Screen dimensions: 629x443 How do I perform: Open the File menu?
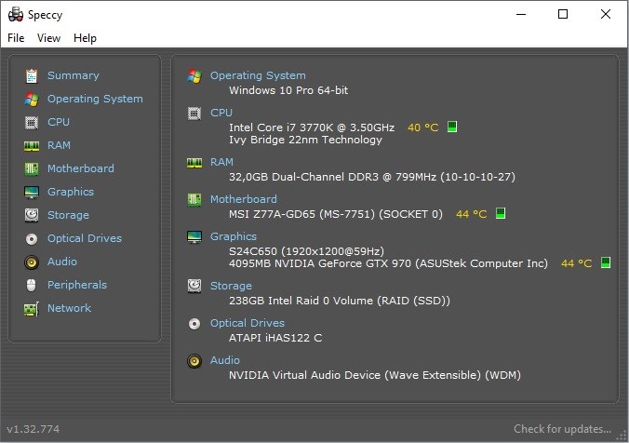tap(16, 38)
